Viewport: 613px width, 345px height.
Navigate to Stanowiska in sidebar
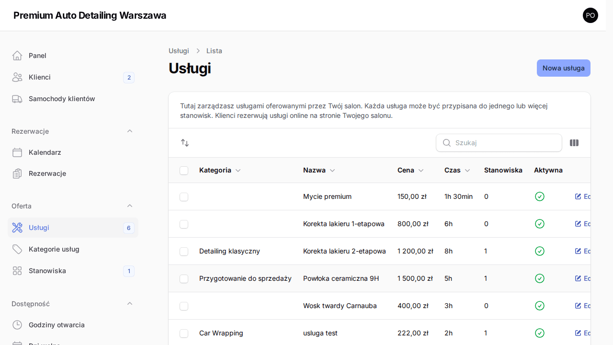coord(47,271)
